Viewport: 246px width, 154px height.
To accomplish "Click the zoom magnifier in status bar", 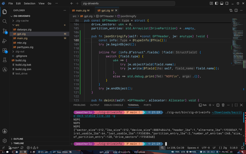I will tap(162, 148).
